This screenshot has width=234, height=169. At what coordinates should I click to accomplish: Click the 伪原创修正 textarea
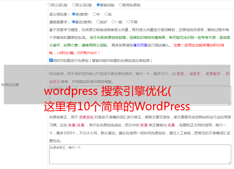(x=140, y=154)
